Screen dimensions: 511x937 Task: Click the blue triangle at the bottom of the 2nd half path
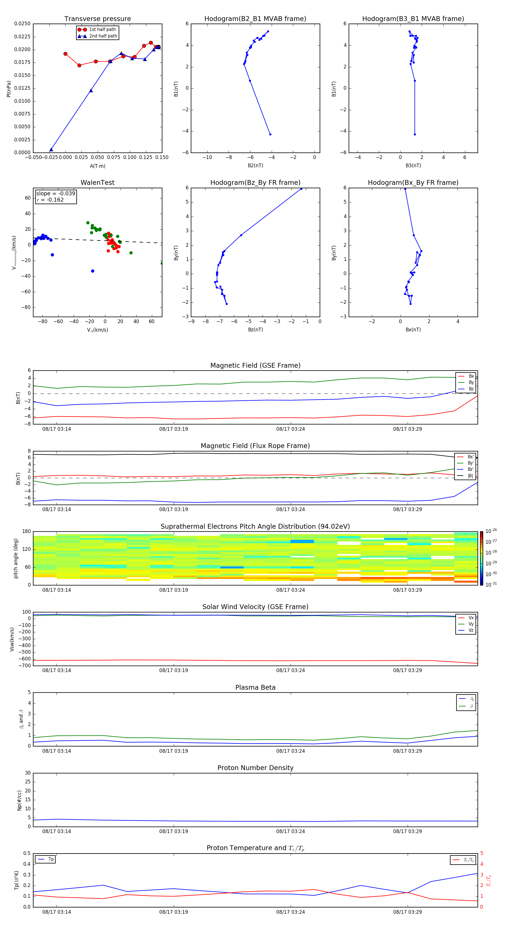pyautogui.click(x=51, y=150)
